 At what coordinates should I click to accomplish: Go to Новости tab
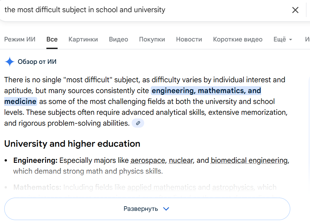coord(189,39)
